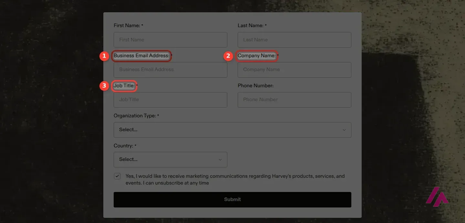Image resolution: width=465 pixels, height=223 pixels.
Task: Focus the Phone Number input
Action: pyautogui.click(x=294, y=100)
